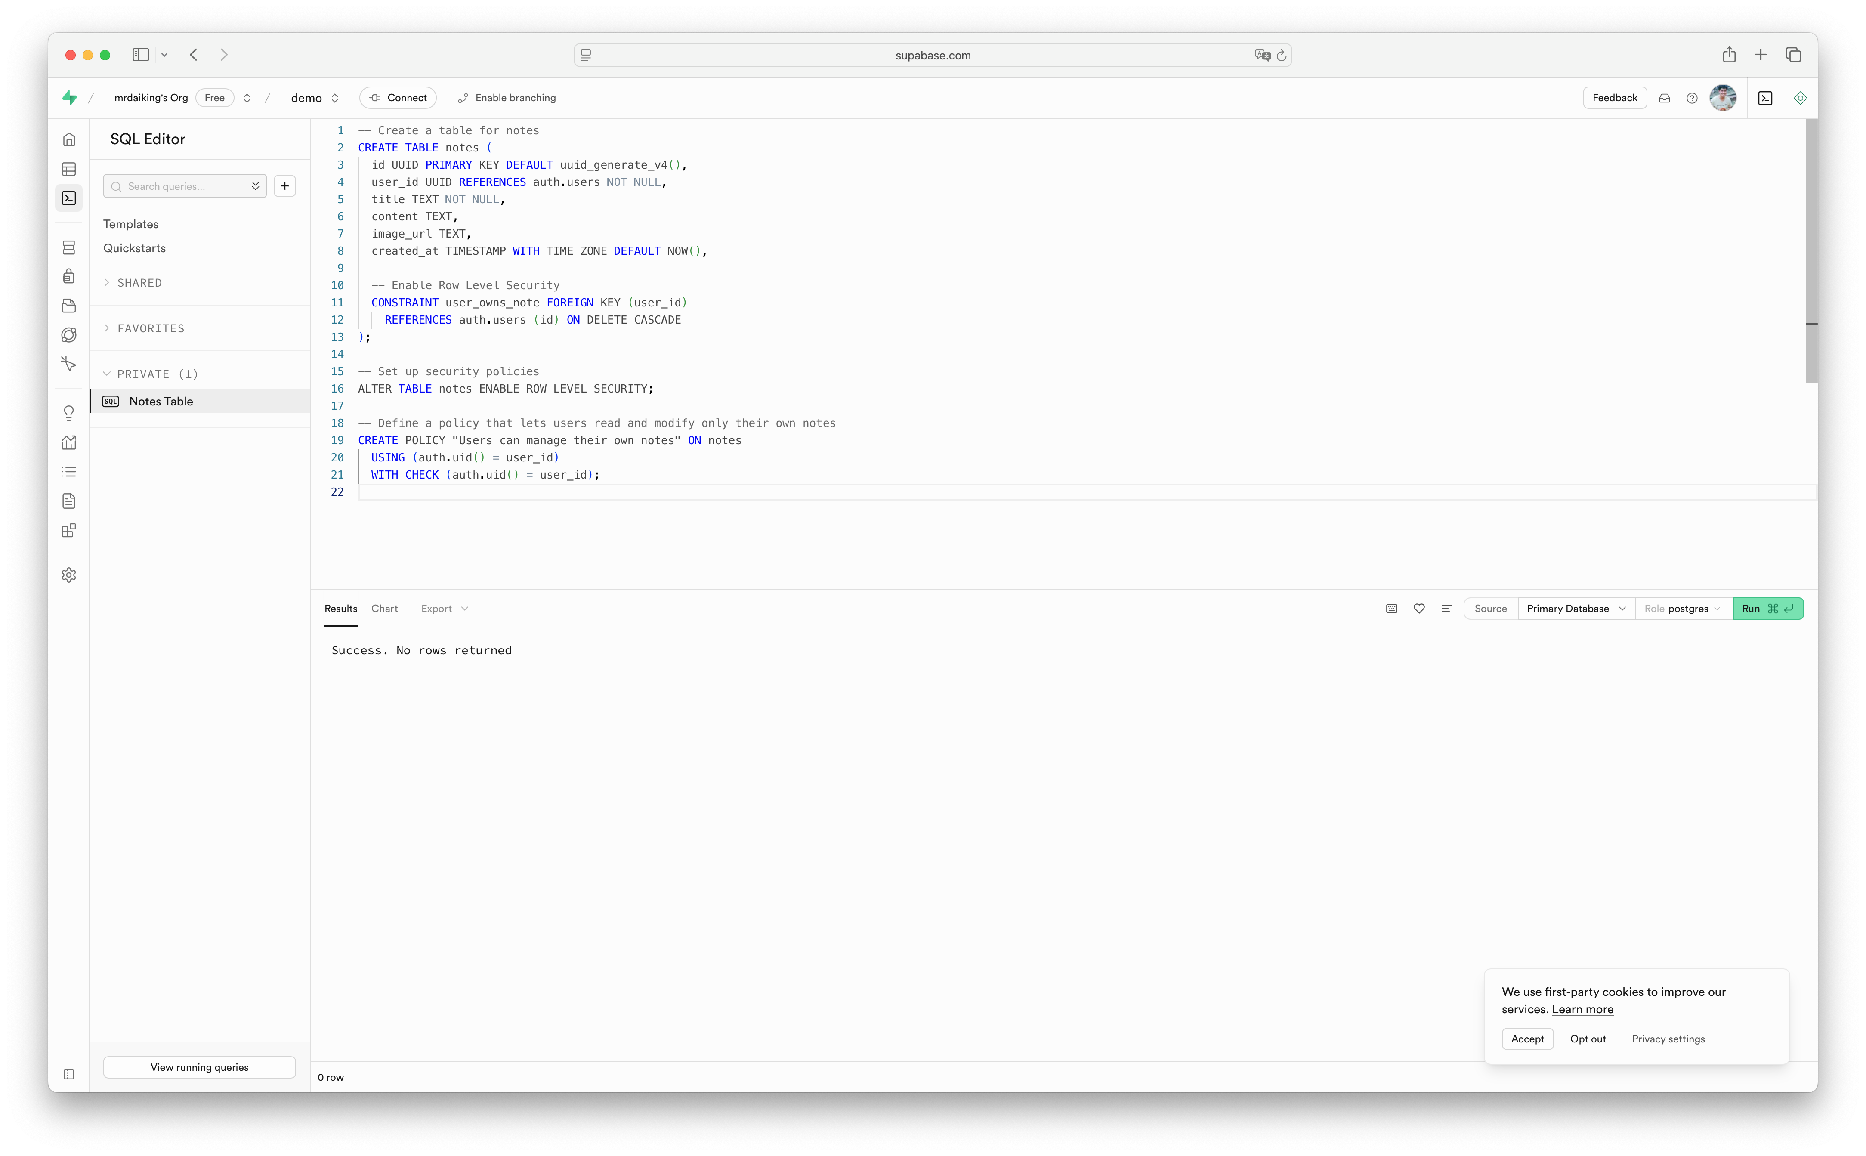
Task: Open the Edge Functions sidebar icon
Action: pyautogui.click(x=69, y=335)
